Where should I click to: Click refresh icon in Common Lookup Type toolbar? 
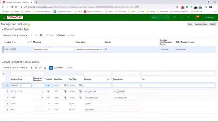pyautogui.click(x=41, y=35)
